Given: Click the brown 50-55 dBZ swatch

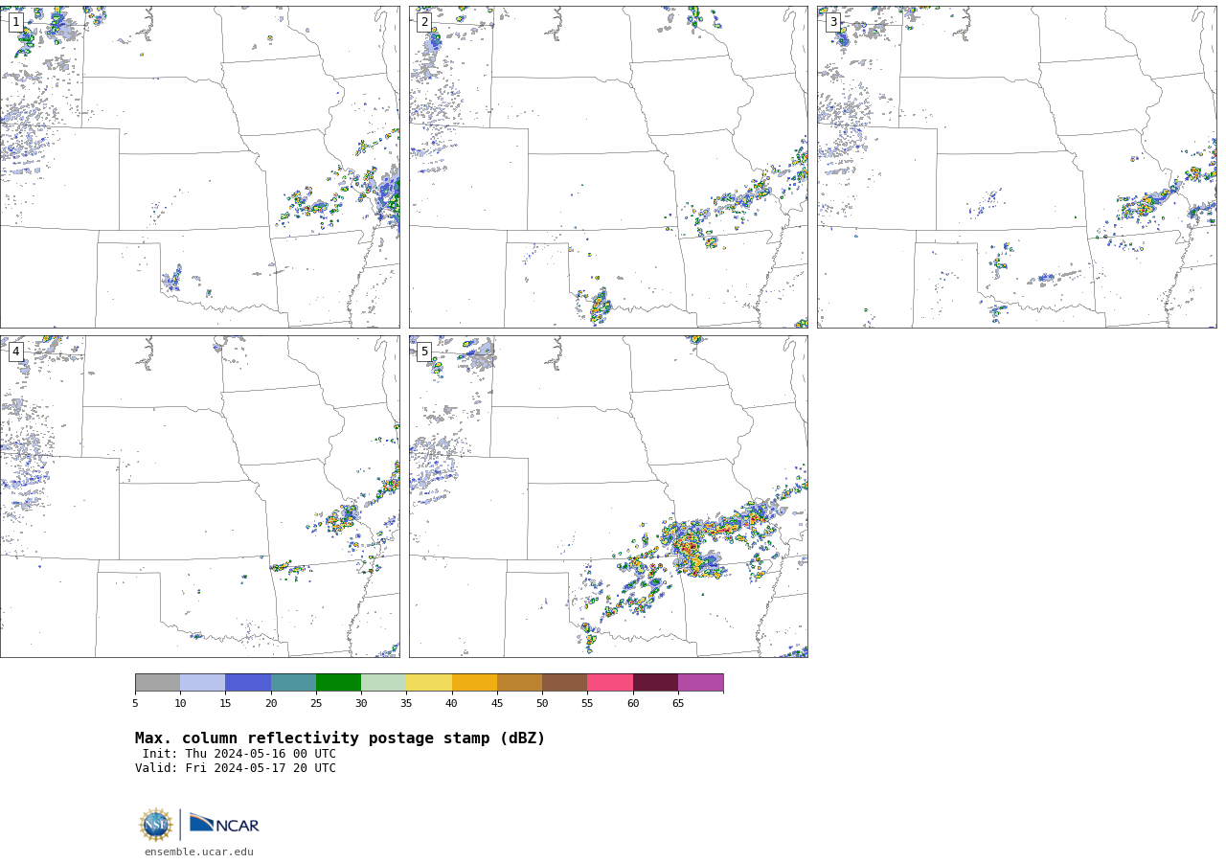Looking at the screenshot, I should [x=565, y=682].
